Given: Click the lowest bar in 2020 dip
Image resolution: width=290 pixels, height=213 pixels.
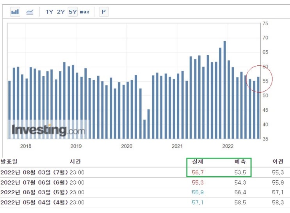Looking at the screenshot, I should [x=144, y=129].
